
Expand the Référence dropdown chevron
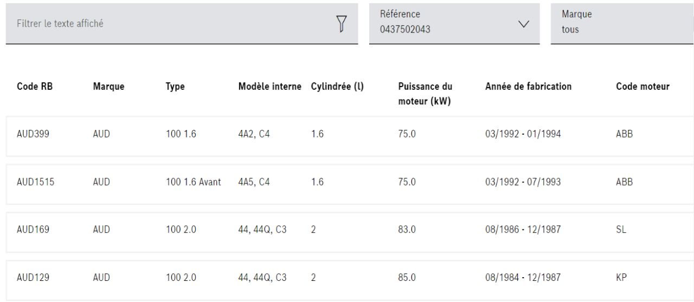coord(523,24)
